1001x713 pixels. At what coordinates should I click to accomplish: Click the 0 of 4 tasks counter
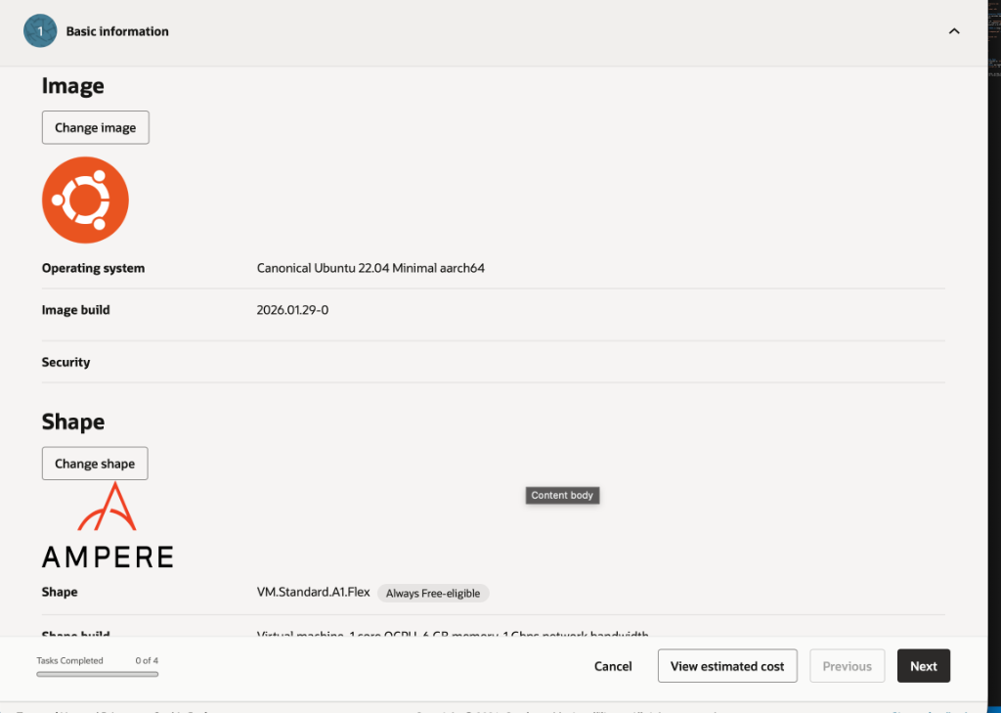point(147,661)
